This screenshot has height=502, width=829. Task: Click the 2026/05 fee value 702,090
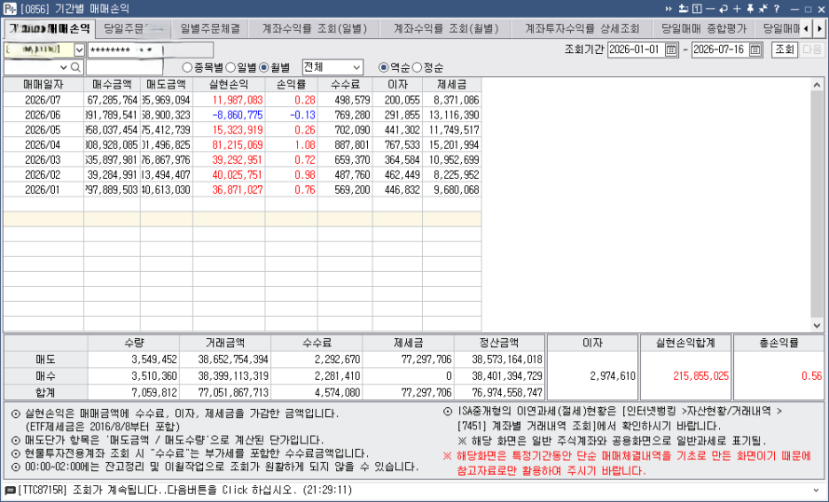pyautogui.click(x=352, y=130)
